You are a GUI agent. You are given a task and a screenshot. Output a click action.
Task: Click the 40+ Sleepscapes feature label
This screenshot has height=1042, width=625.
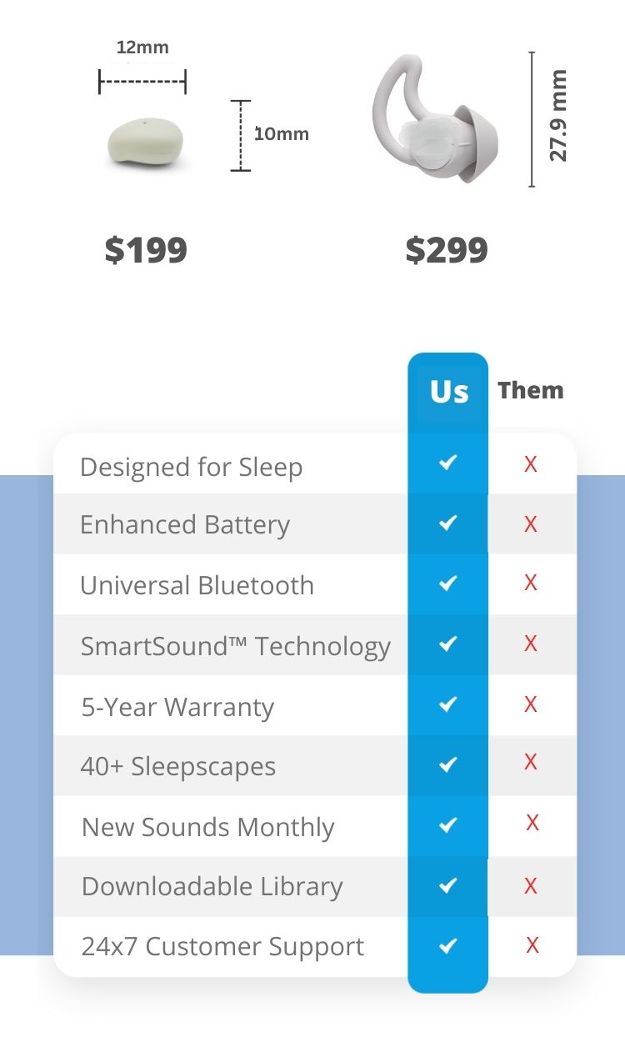178,767
